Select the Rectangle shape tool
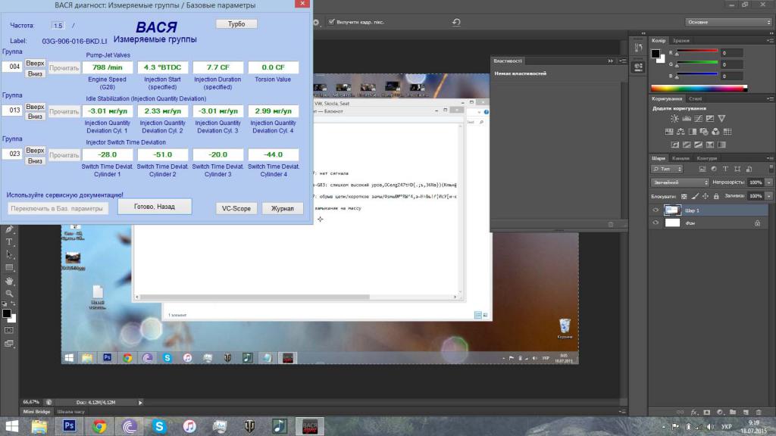776x436 pixels. click(9, 267)
